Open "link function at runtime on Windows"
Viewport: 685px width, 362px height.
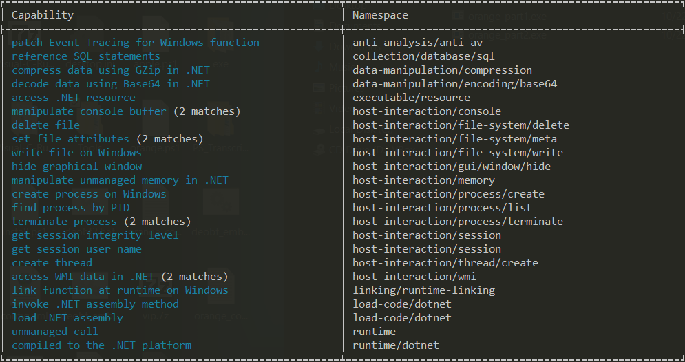click(x=120, y=290)
